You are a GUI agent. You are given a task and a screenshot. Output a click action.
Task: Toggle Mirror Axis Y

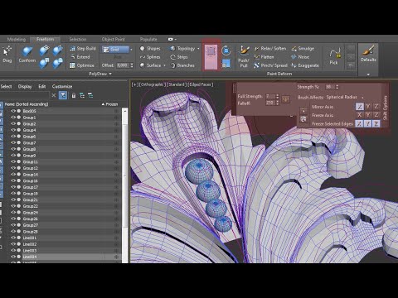coord(368,107)
